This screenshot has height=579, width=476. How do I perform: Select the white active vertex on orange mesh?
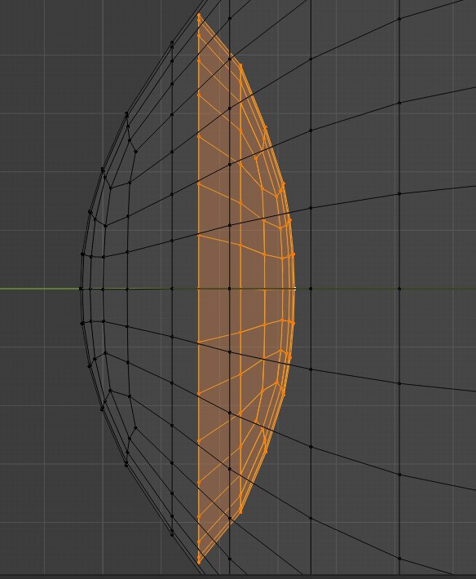[x=294, y=289]
